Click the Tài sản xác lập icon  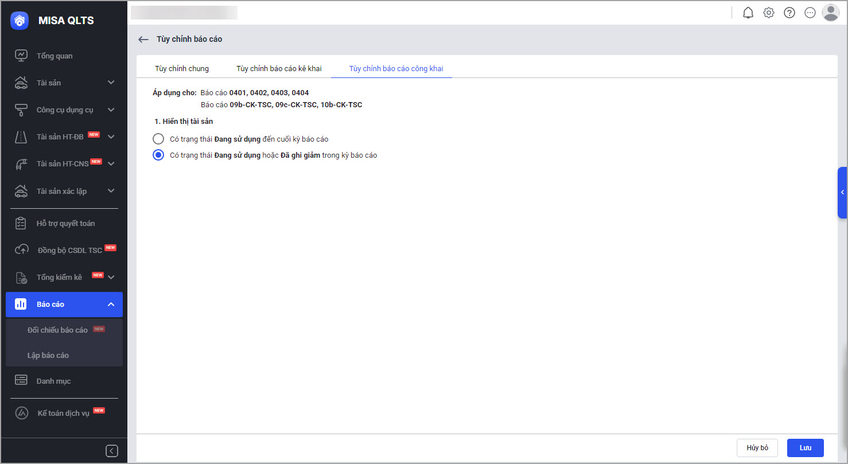[x=21, y=191]
